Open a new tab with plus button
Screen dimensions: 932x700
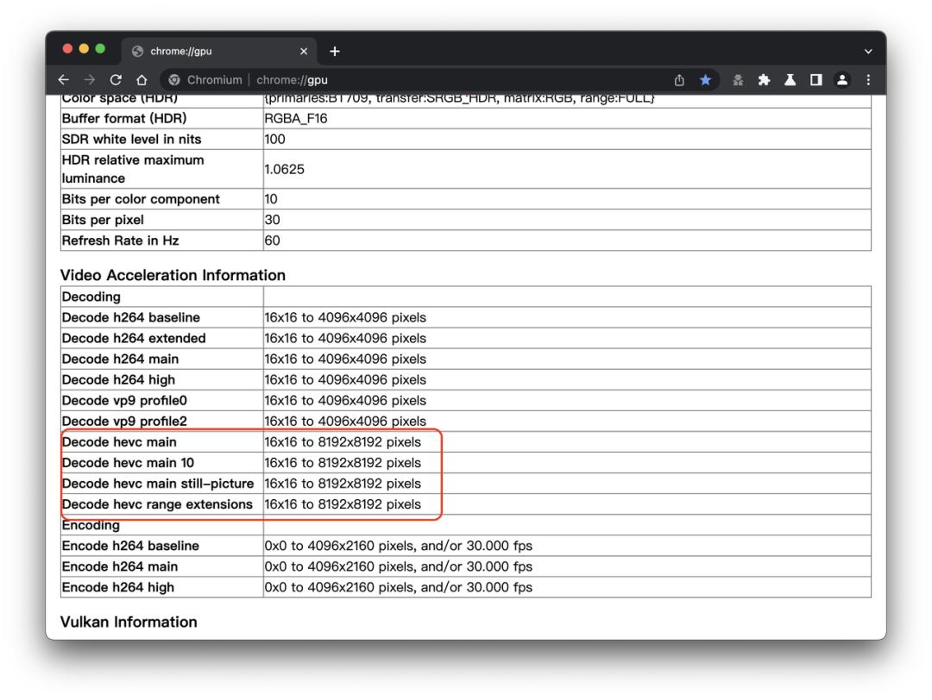click(x=335, y=52)
